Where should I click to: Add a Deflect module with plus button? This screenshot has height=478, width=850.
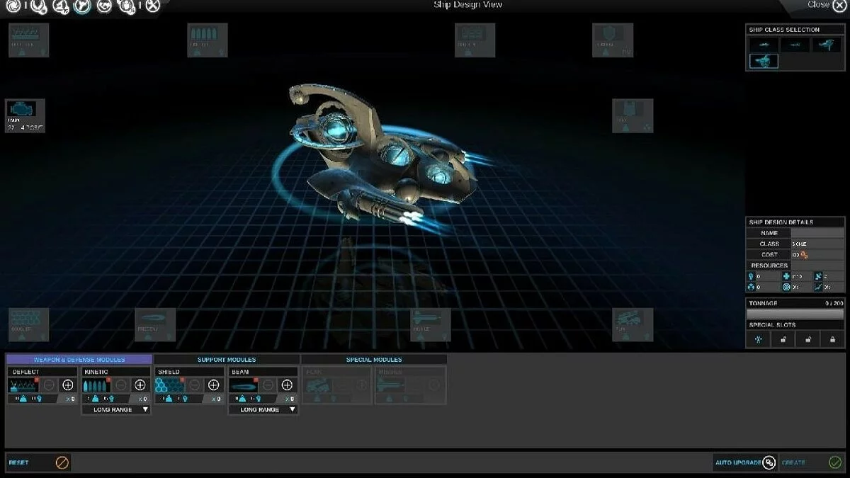point(68,385)
